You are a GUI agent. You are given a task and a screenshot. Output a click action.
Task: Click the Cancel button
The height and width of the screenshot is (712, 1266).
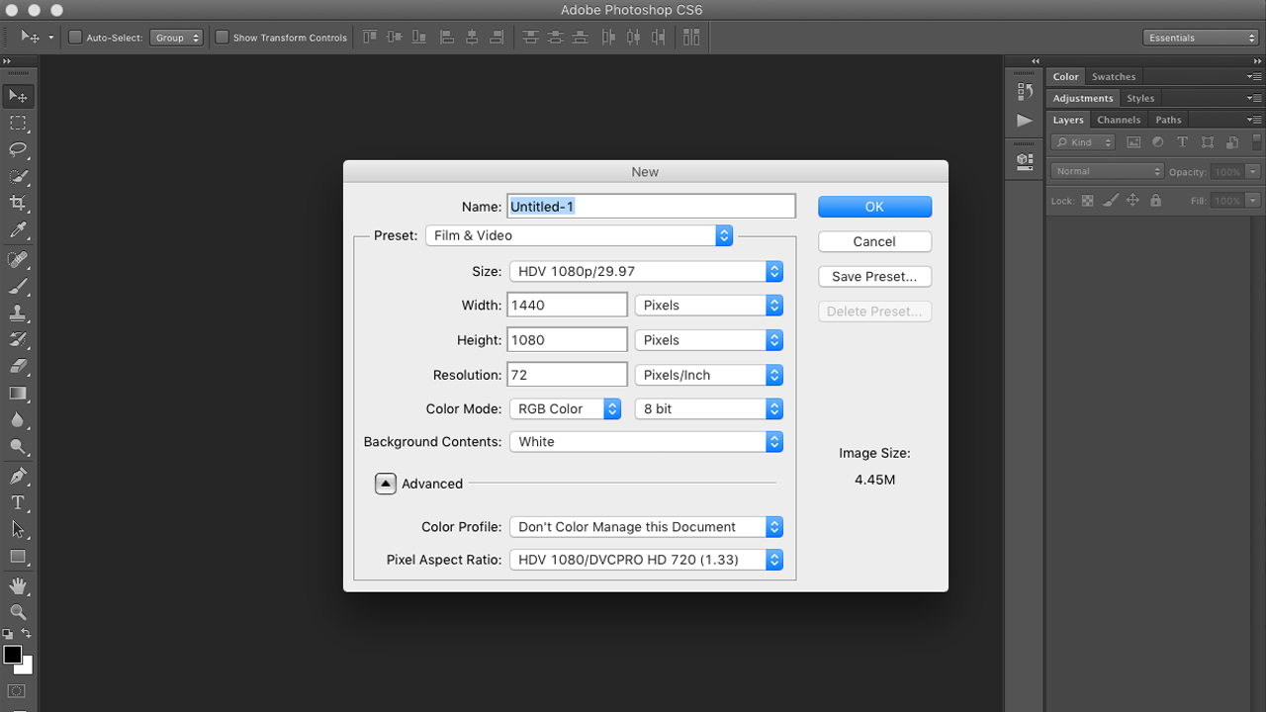pyautogui.click(x=874, y=241)
